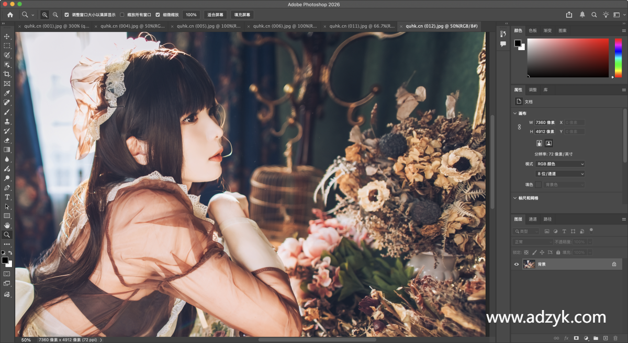Select the Eraser tool

coord(7,140)
